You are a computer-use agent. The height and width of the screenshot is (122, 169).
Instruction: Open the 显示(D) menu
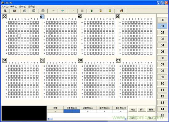(31, 6)
